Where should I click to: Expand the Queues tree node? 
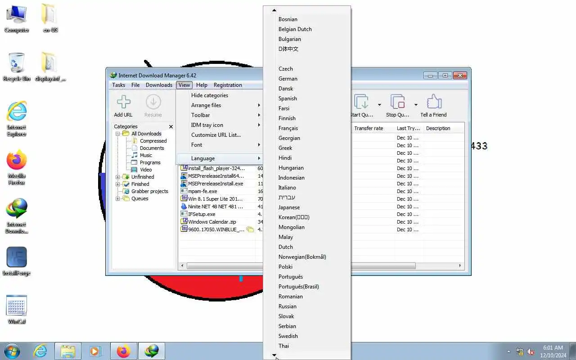tap(118, 198)
